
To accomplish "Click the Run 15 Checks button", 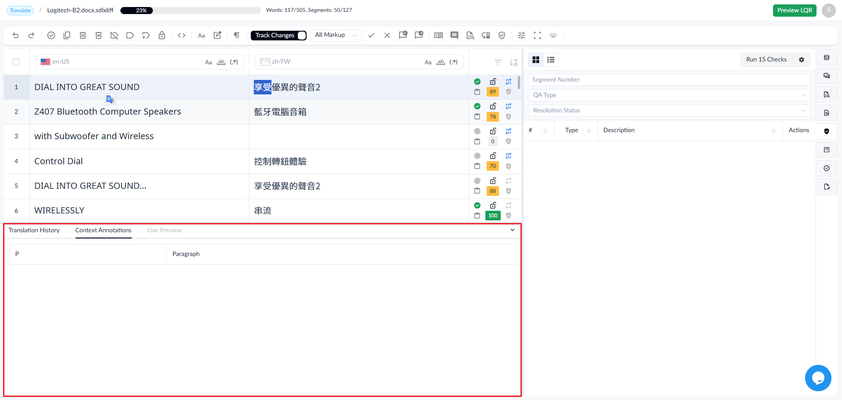I will (766, 60).
